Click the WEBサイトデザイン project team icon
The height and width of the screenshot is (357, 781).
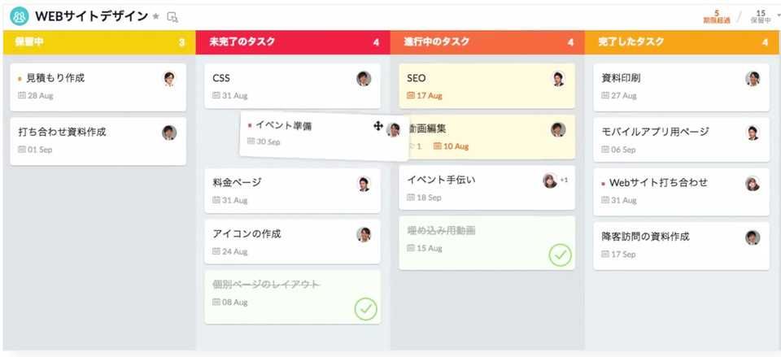click(x=19, y=15)
